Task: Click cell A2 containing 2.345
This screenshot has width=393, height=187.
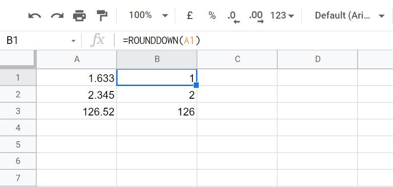Action: [x=76, y=95]
